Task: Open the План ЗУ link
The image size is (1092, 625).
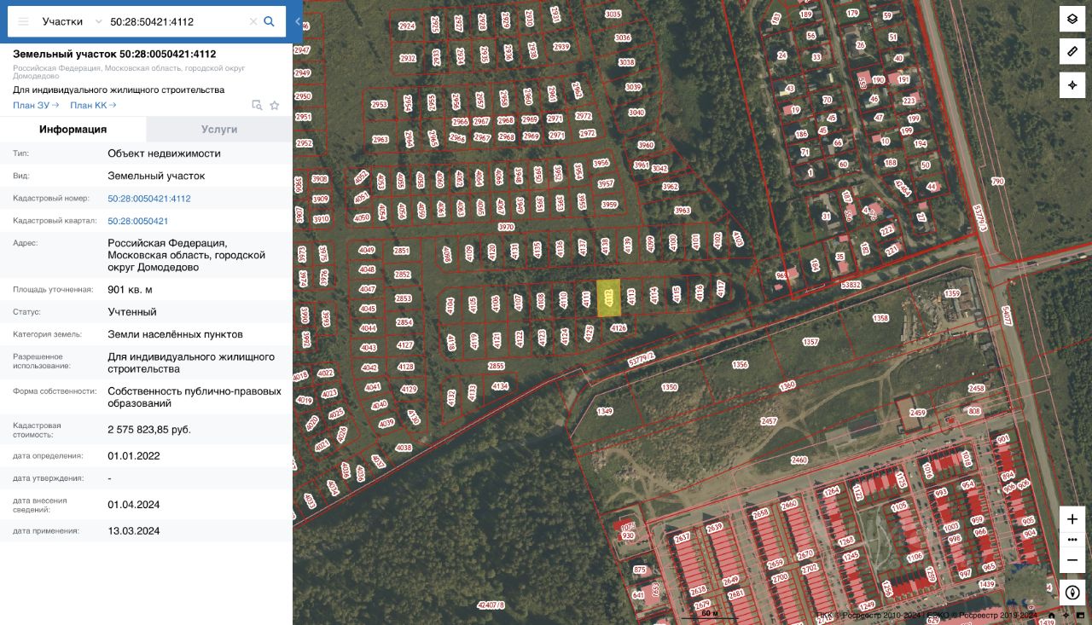Action: pos(36,106)
